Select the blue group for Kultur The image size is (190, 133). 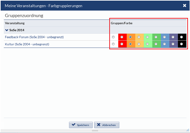point(164,44)
